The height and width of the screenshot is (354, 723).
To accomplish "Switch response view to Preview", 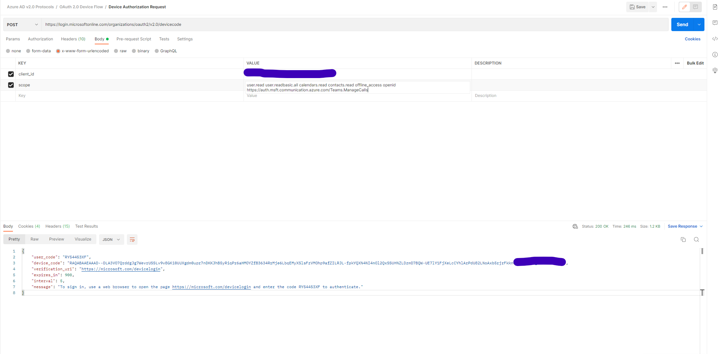I will click(x=57, y=239).
